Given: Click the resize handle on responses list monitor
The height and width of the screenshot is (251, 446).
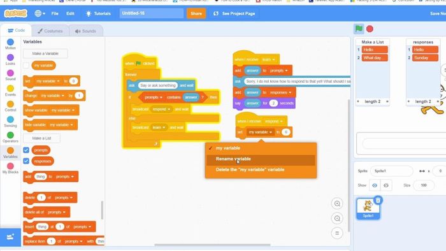Looking at the screenshot, I should [438, 101].
